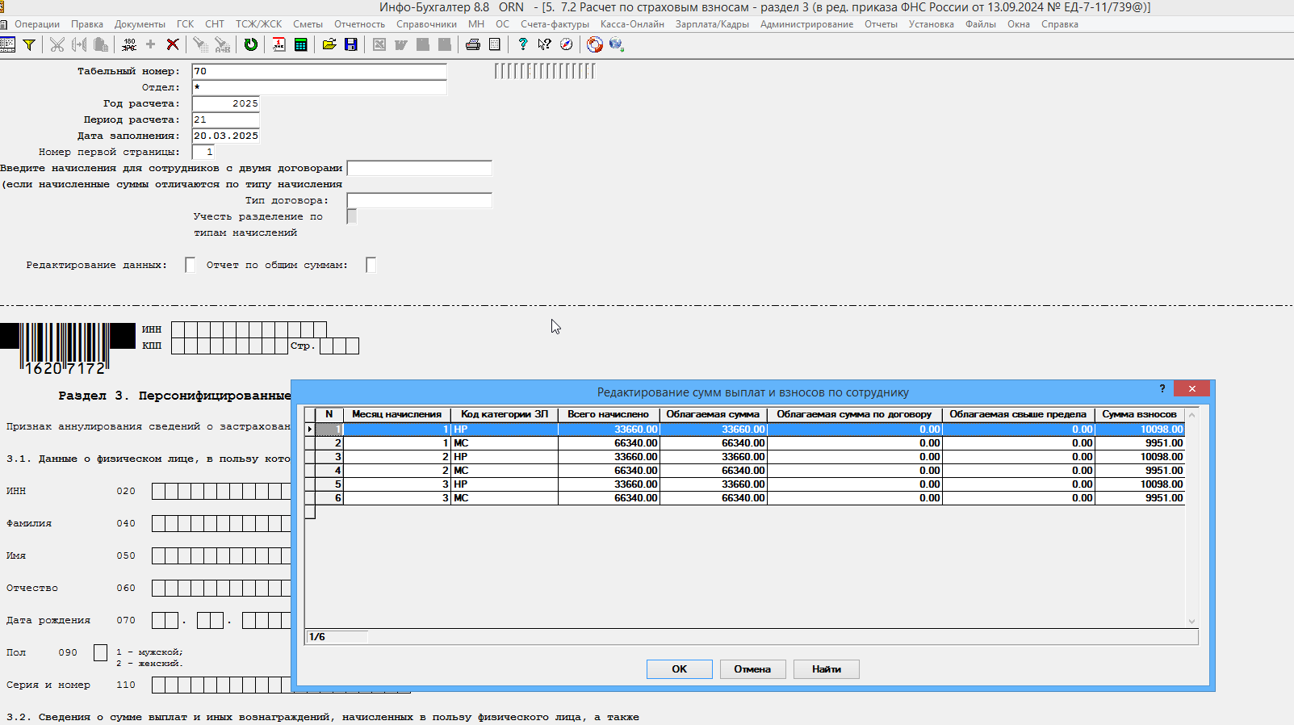Image resolution: width=1294 pixels, height=725 pixels.
Task: Click 66340.00 in row 6 'Всего начислено' cell
Action: (609, 498)
